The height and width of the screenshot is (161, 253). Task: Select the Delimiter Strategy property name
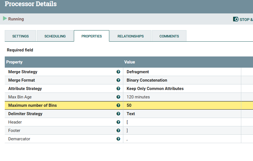coord(25,114)
